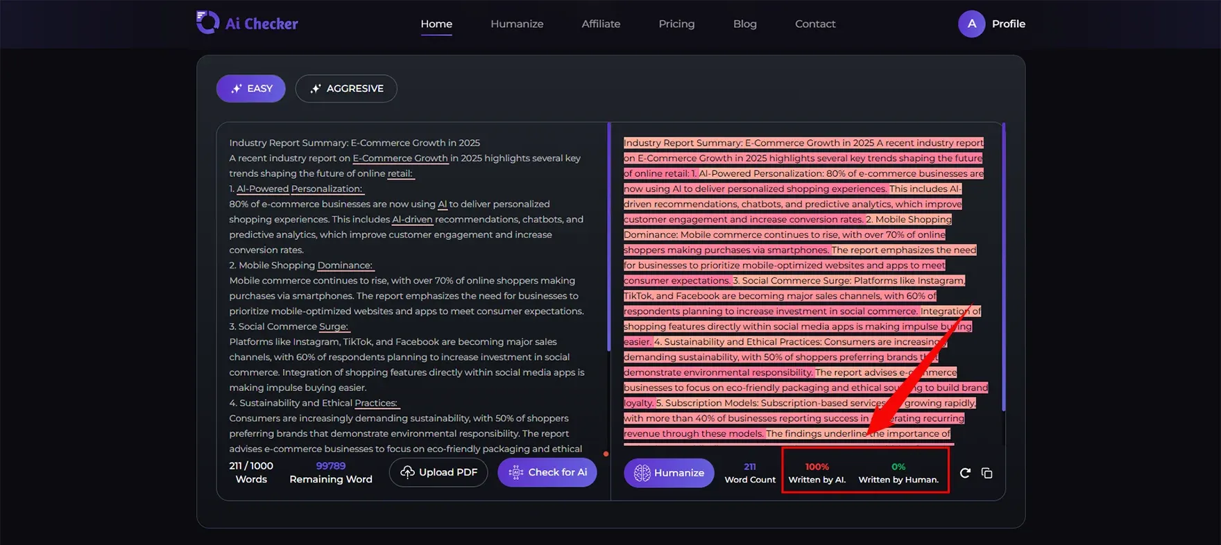This screenshot has width=1221, height=545.
Task: Select AGGRESIVE mode
Action: coord(346,89)
